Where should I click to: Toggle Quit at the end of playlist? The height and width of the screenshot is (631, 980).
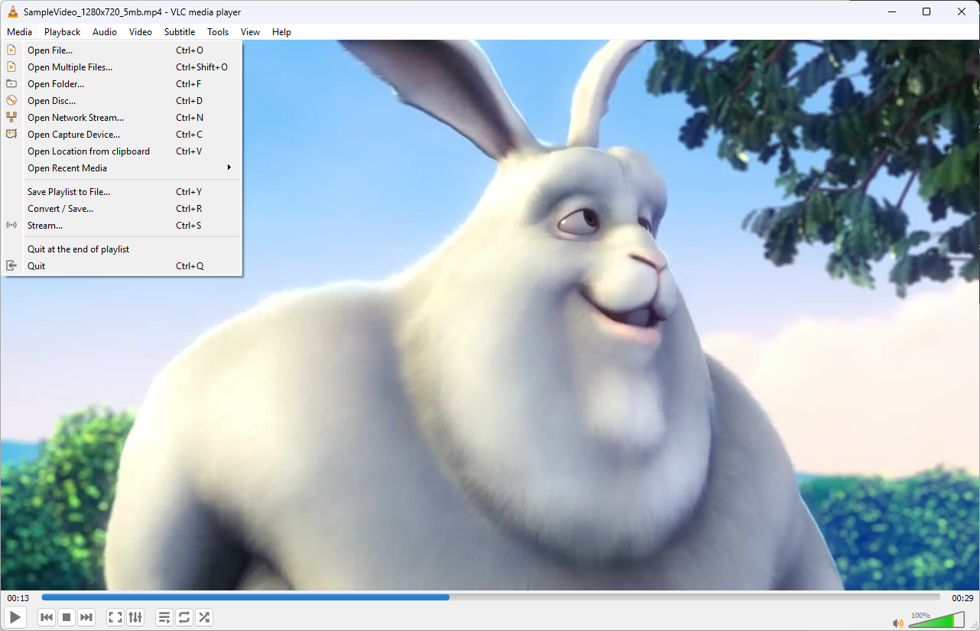[x=78, y=249]
